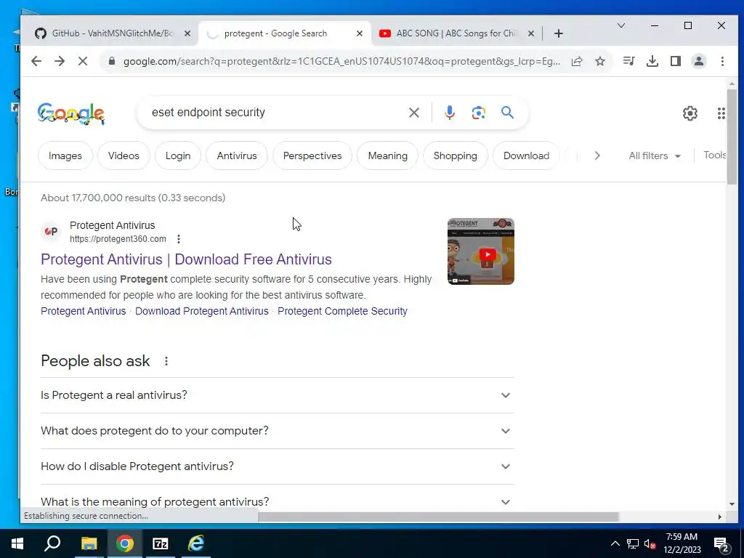
Task: Select the Meaning filter chip
Action: coord(388,155)
